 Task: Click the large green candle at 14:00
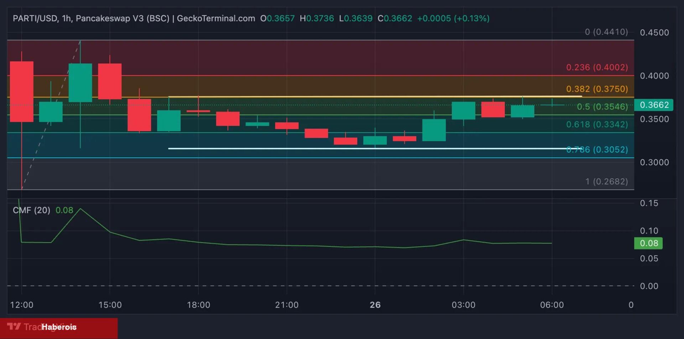(80, 83)
